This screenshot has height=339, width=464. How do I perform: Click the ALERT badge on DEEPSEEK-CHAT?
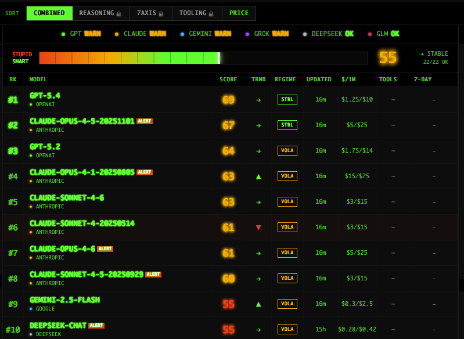coord(96,326)
